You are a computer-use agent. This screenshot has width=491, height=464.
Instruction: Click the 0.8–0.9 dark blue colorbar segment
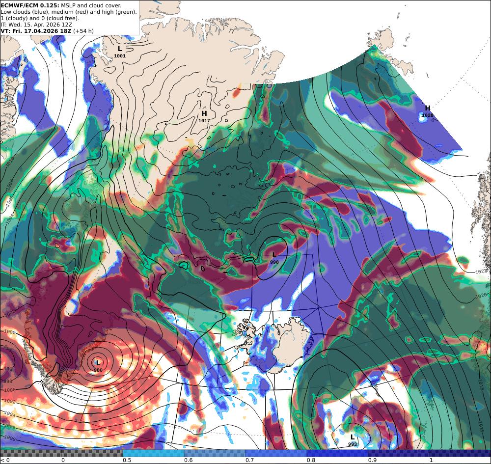click(x=338, y=453)
